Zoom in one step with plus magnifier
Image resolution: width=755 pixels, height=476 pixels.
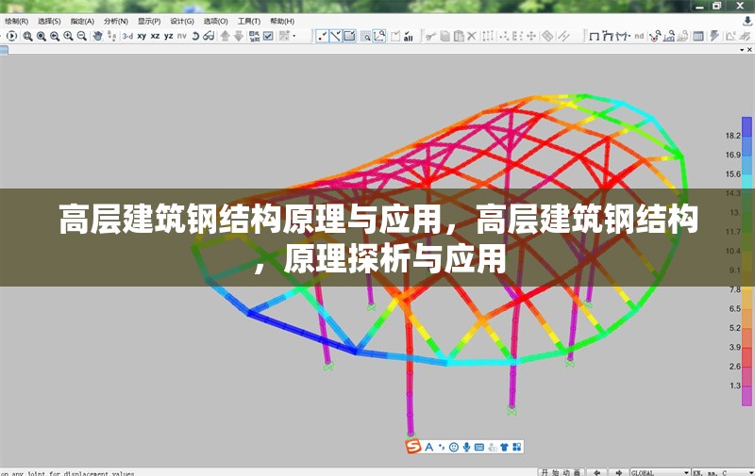click(x=68, y=36)
